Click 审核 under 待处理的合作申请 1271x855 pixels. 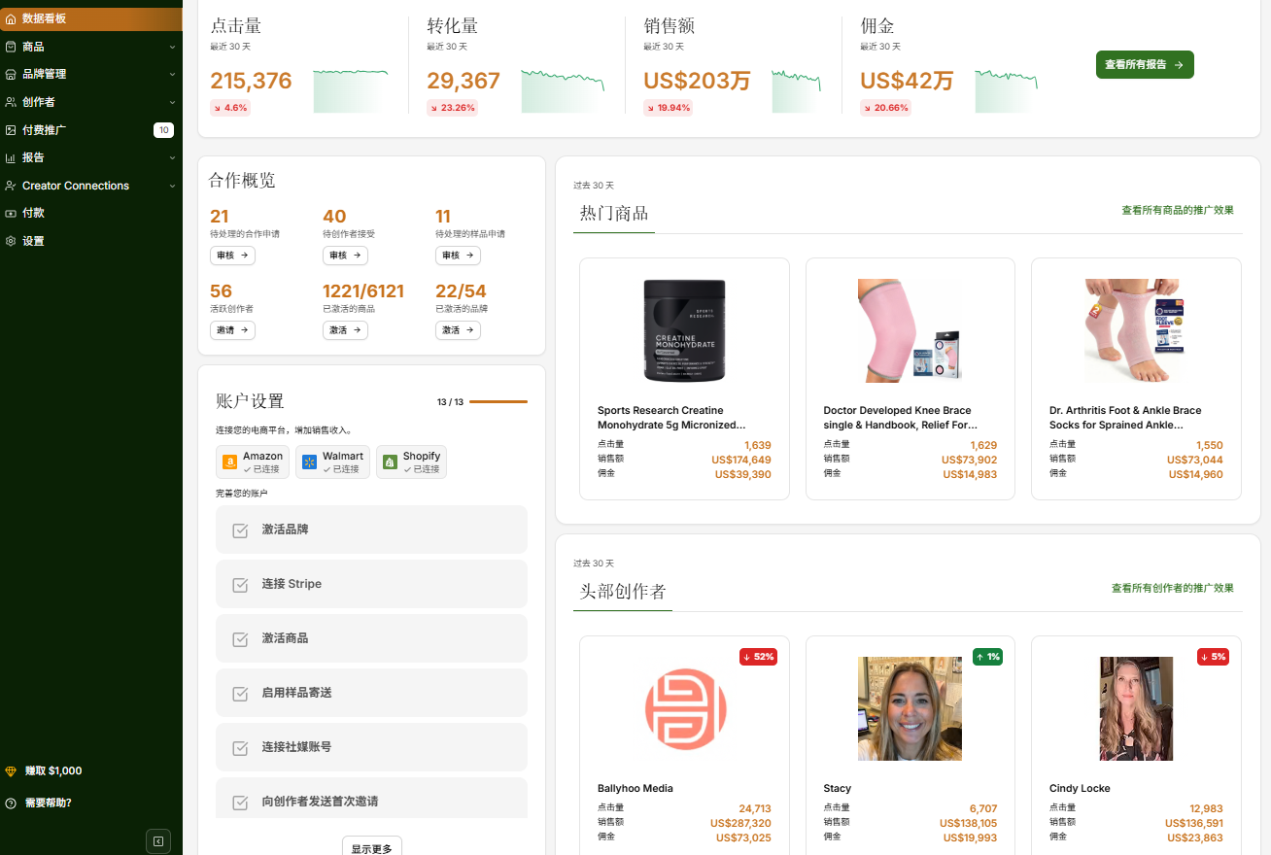tap(232, 256)
